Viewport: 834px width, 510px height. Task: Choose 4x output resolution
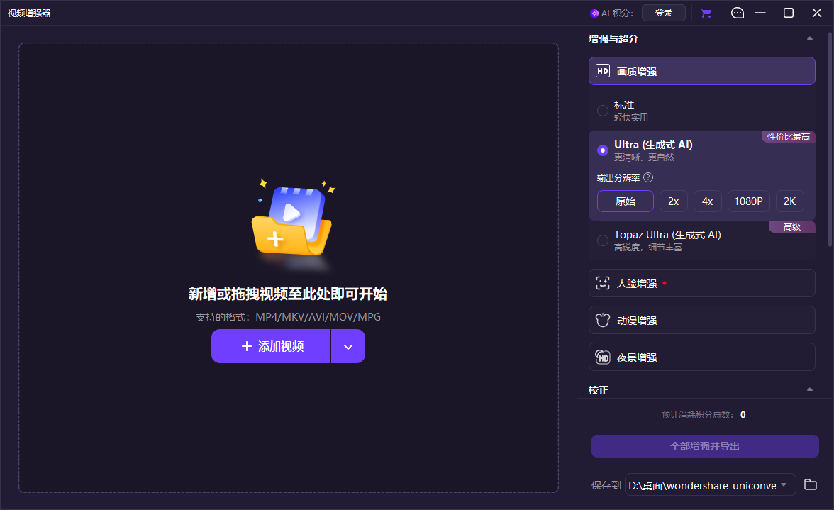coord(708,201)
